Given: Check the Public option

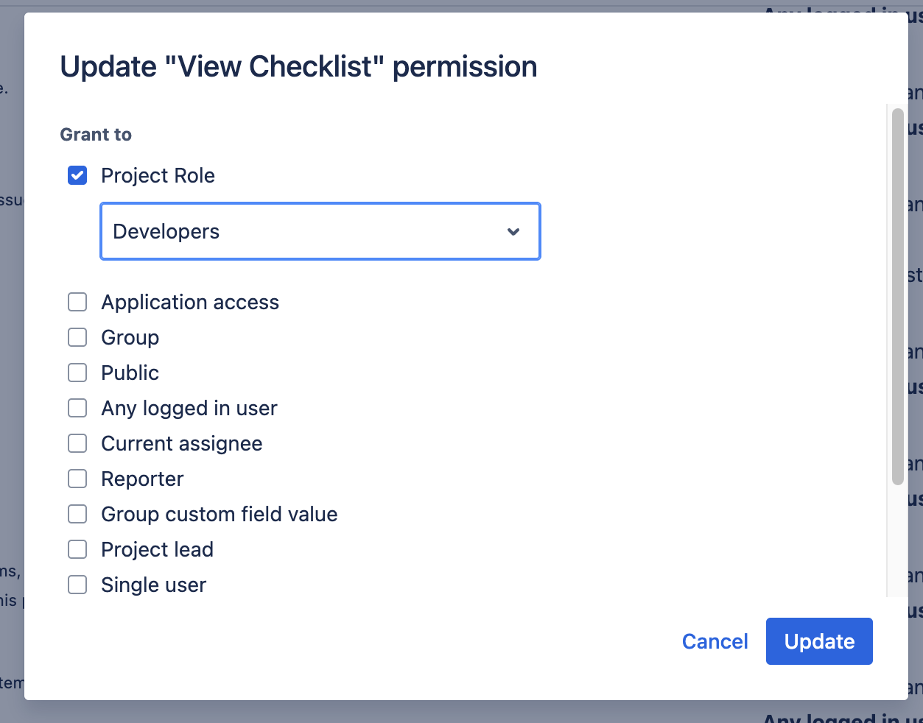Looking at the screenshot, I should (x=77, y=373).
